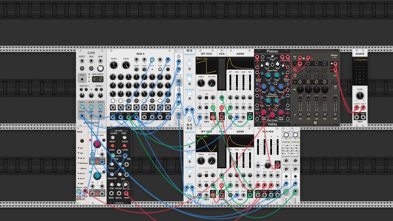
Task: Toggle the SEQ 3 RUN button
Action: (x=160, y=69)
